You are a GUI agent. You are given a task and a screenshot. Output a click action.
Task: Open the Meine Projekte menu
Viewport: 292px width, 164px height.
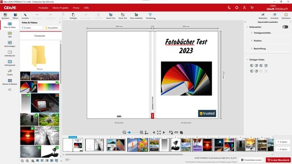60,8
